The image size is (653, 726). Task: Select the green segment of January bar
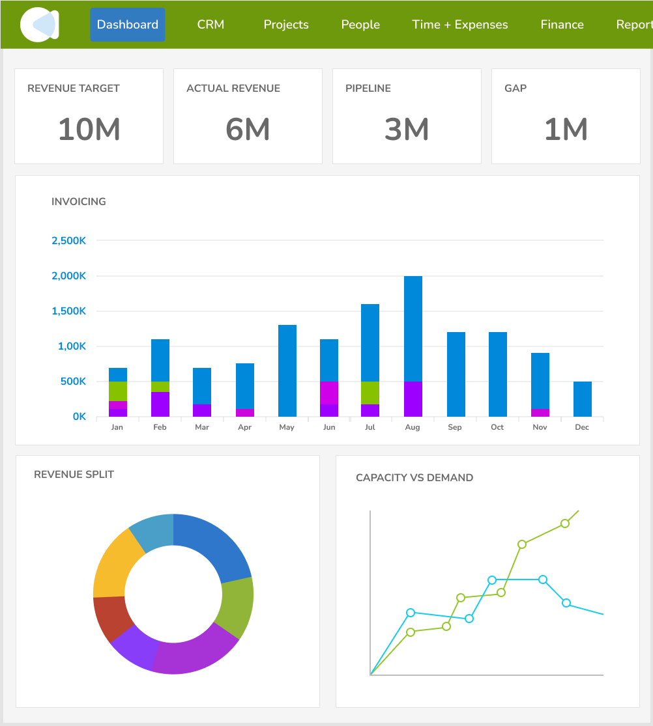(x=118, y=391)
